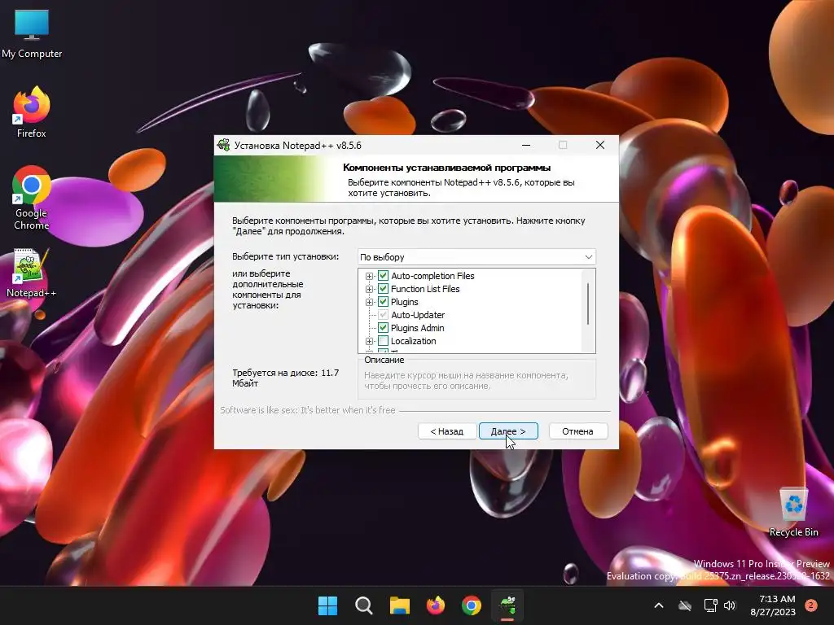Minimize the Notepad++ installer window
The height and width of the screenshot is (625, 834).
pyautogui.click(x=526, y=145)
